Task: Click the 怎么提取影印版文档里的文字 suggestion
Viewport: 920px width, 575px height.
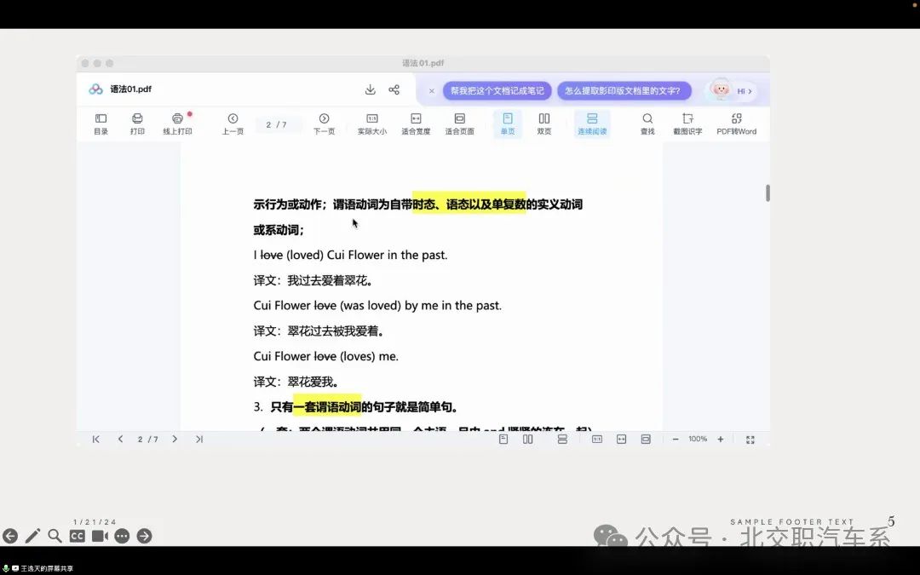Action: pyautogui.click(x=624, y=90)
